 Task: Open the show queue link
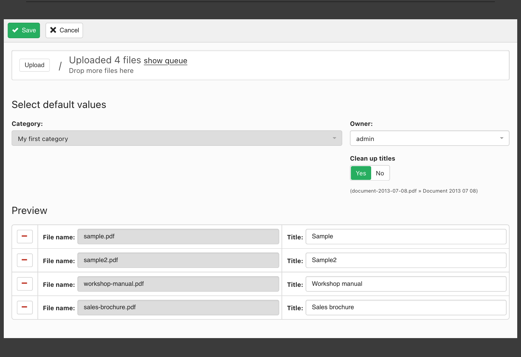165,61
